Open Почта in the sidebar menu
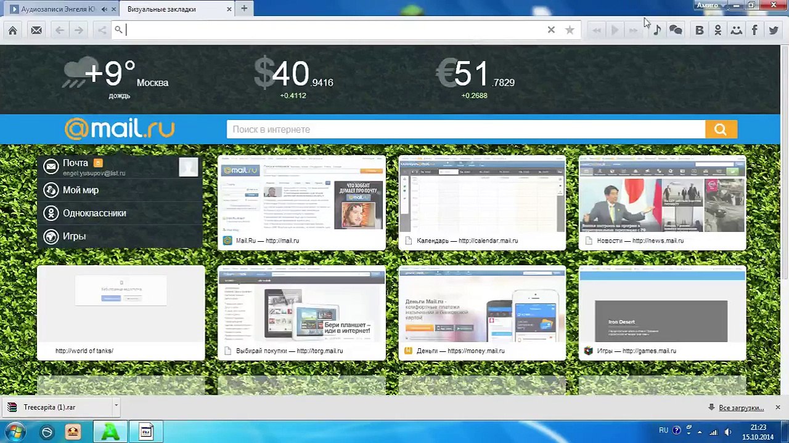This screenshot has height=443, width=789. pyautogui.click(x=75, y=163)
